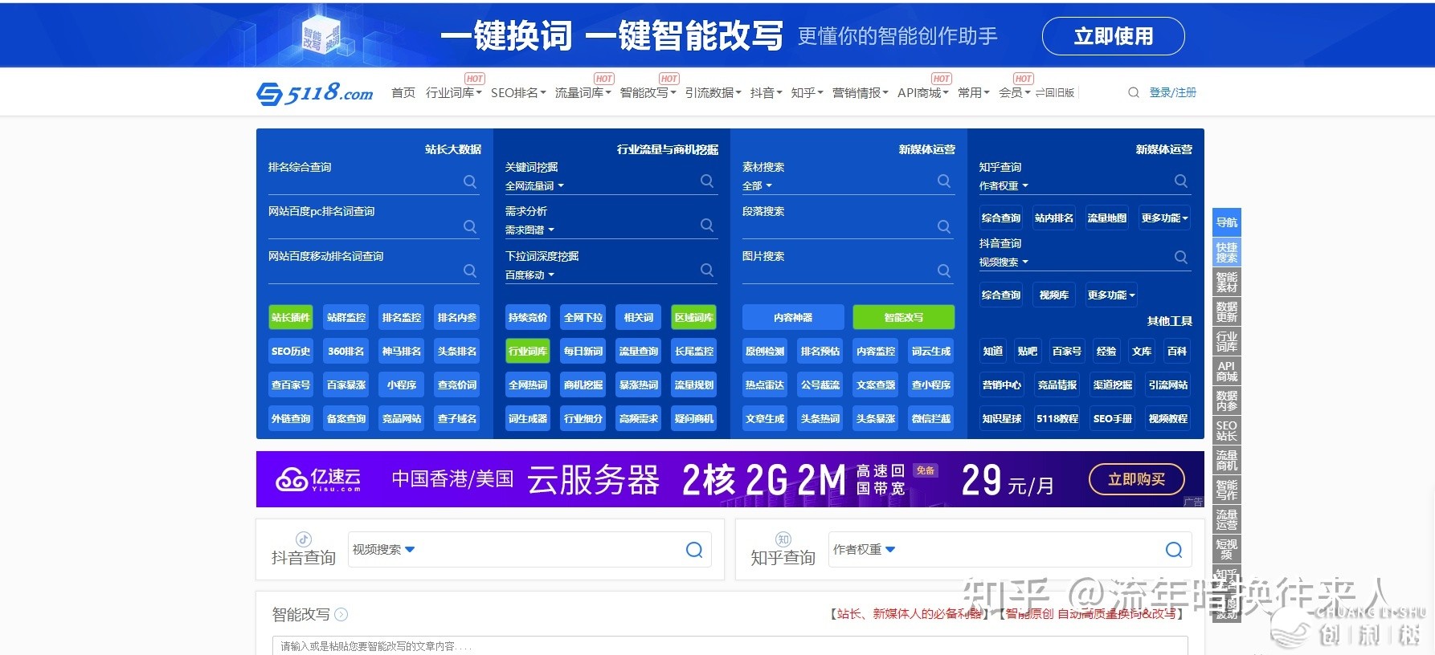Click 立即使用 banner button
Viewport: 1435px width, 655px height.
click(x=1113, y=36)
